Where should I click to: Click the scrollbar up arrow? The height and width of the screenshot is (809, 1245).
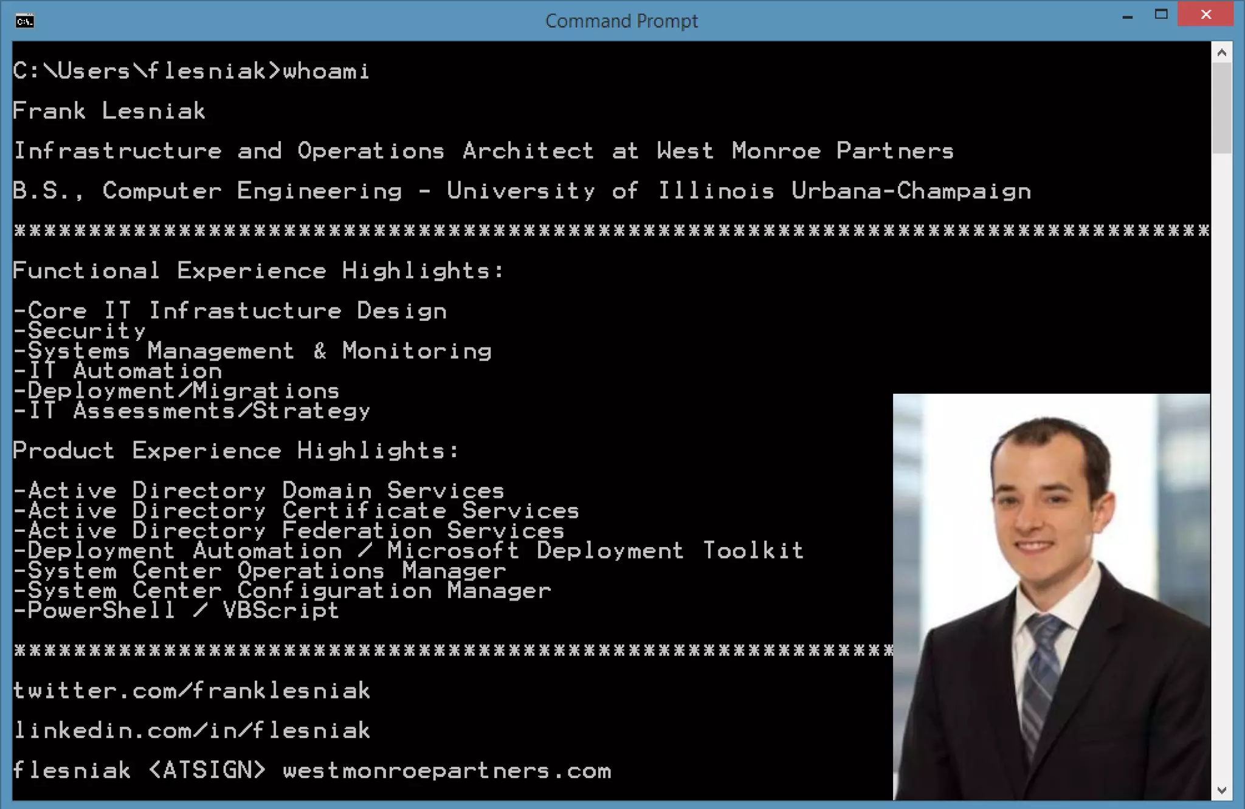(x=1221, y=53)
